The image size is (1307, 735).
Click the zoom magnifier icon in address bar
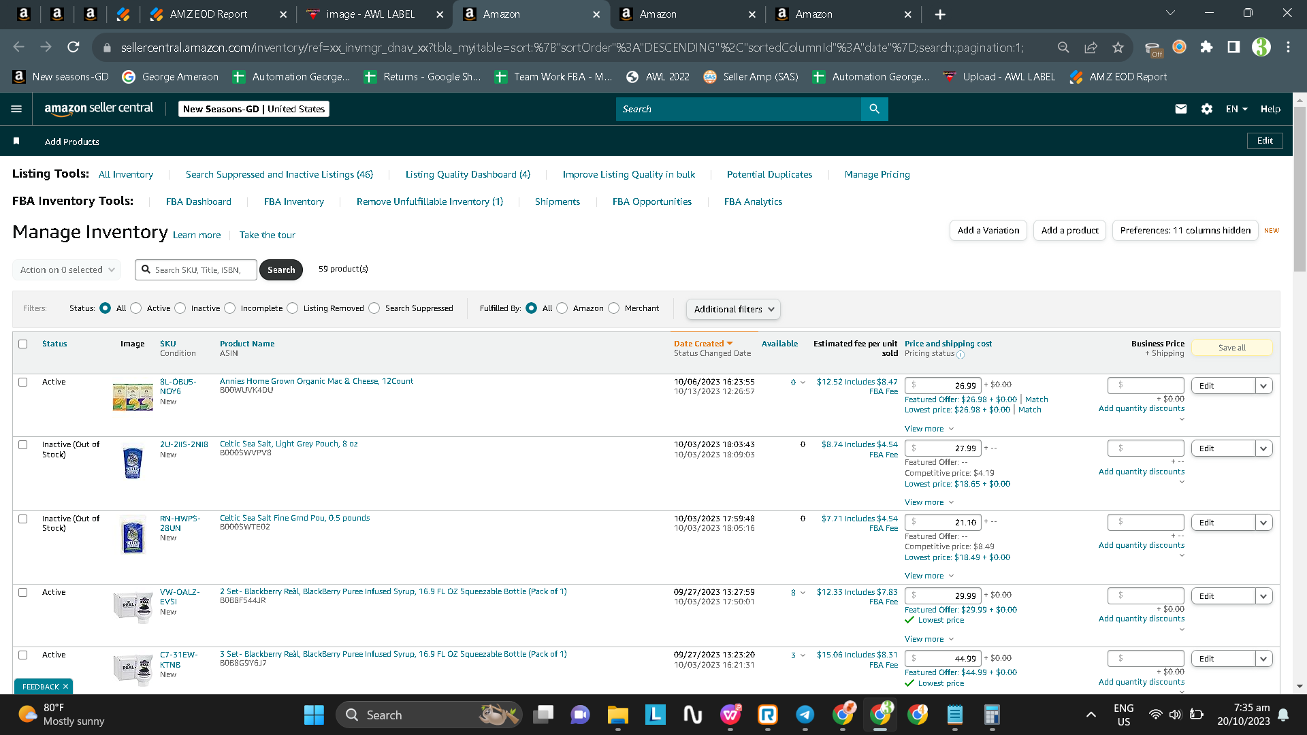(1063, 47)
